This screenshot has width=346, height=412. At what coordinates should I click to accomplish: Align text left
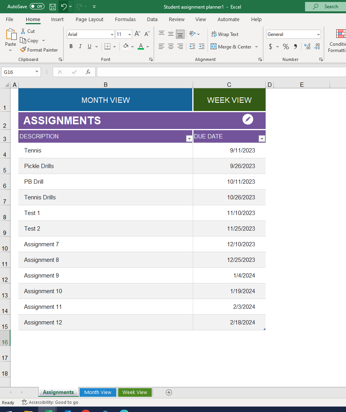click(161, 47)
